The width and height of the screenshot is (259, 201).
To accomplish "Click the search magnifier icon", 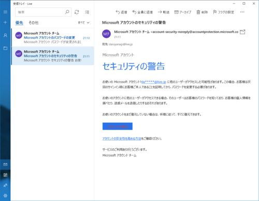I will 67,12.
